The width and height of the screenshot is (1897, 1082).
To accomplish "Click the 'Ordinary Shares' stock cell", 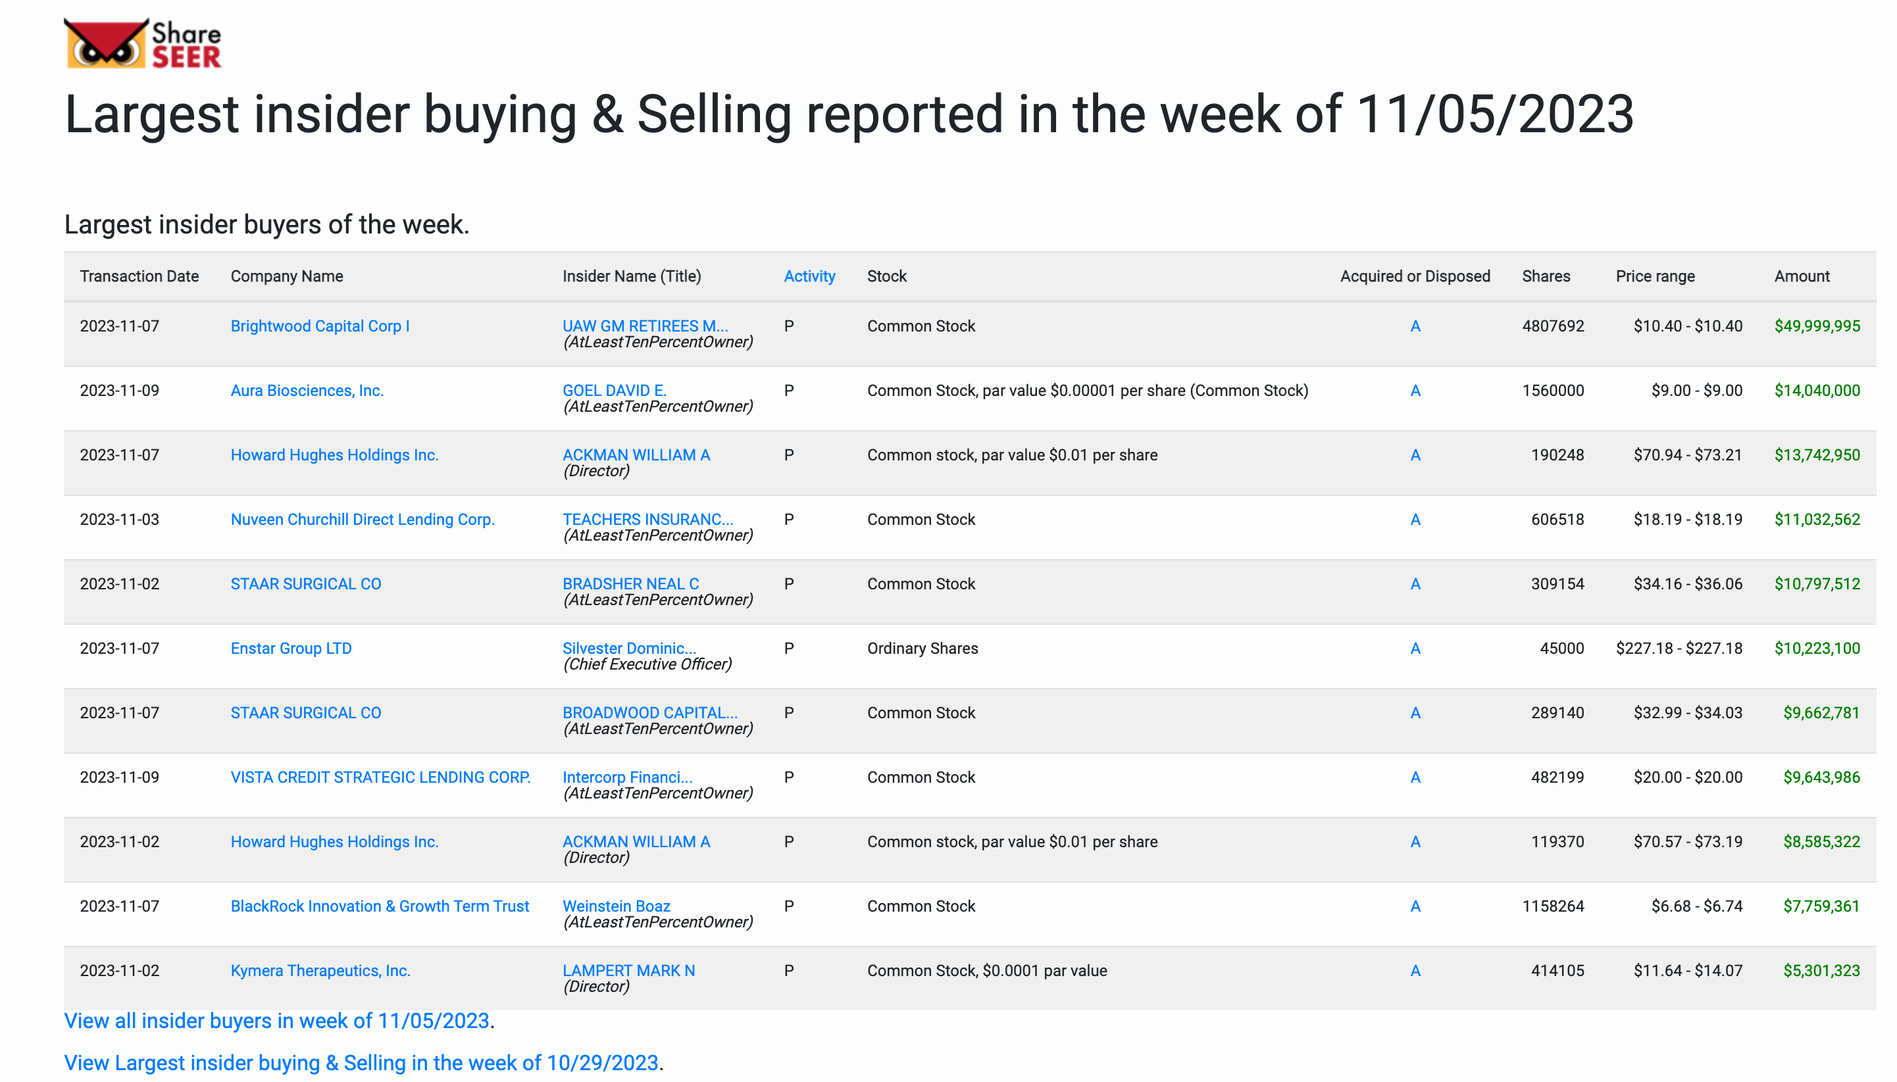I will [x=923, y=649].
